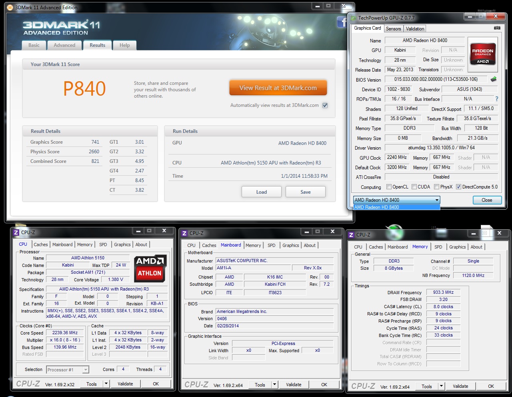Toggle the OpenCL checkbox in GPU-Z

389,187
